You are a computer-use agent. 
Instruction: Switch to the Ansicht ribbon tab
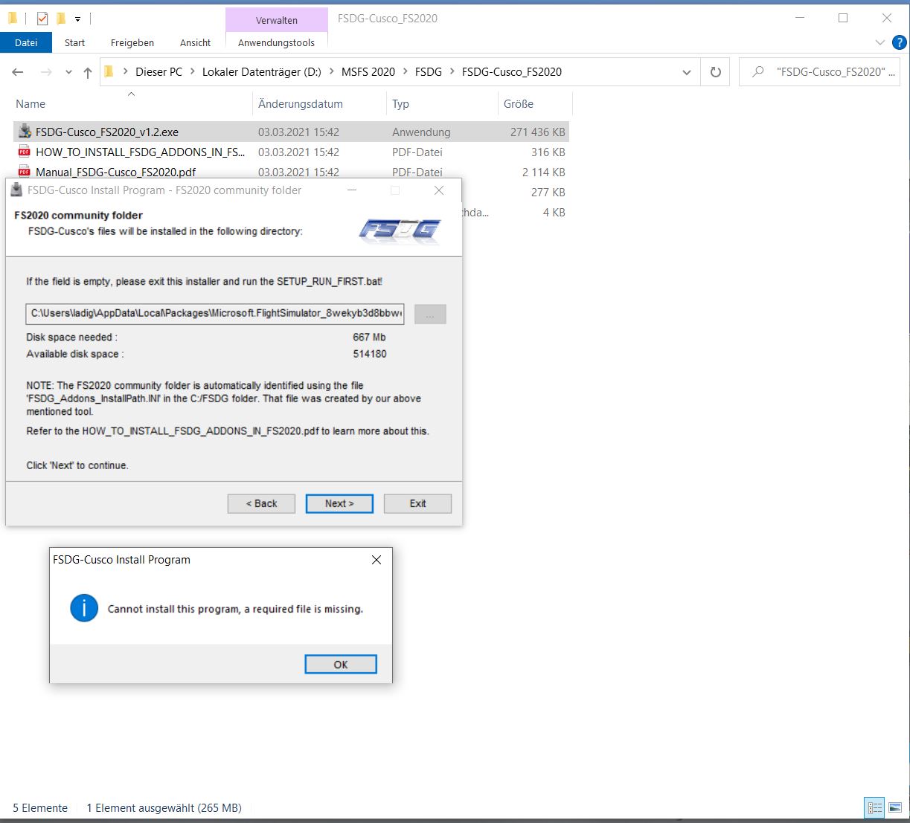click(195, 42)
